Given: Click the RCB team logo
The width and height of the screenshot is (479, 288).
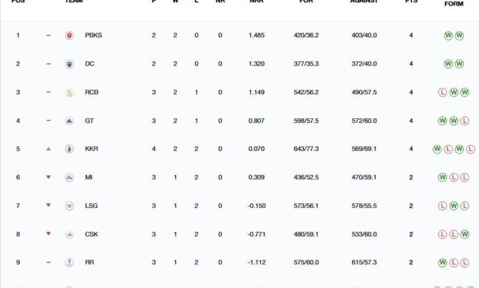Looking at the screenshot, I should point(69,93).
